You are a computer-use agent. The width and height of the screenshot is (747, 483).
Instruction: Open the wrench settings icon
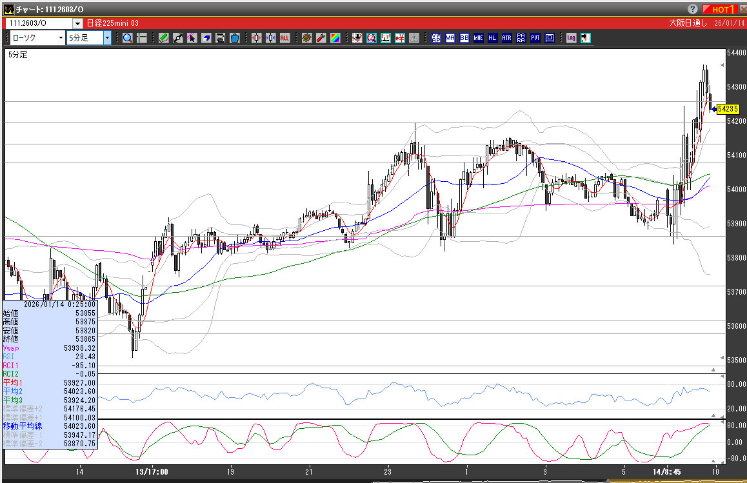pos(321,38)
